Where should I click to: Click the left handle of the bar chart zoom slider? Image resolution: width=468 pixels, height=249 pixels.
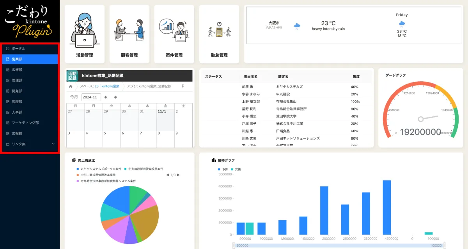coord(234,246)
